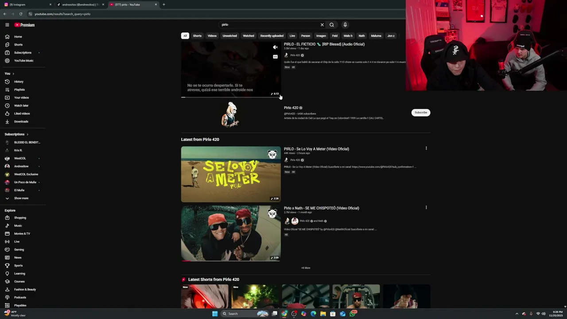The width and height of the screenshot is (567, 319).
Task: Click the search magnifier button
Action: (332, 25)
